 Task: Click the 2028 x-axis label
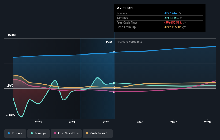[x=207, y=122]
